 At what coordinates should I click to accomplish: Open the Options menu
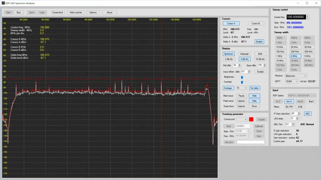93,13
